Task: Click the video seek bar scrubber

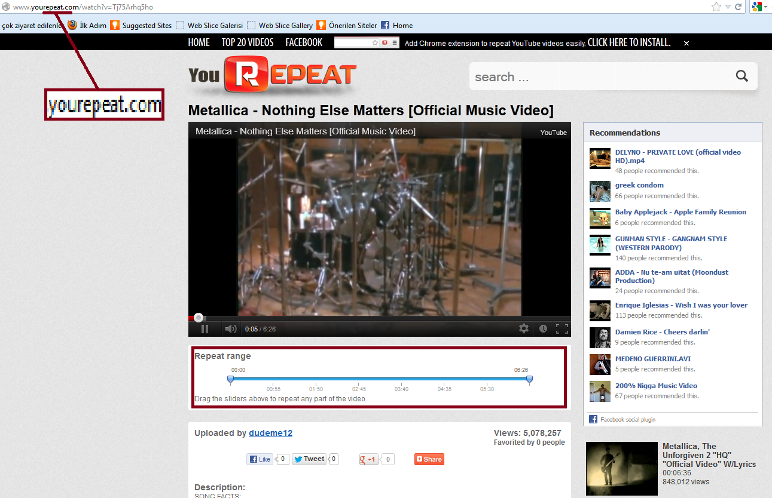Action: [199, 318]
